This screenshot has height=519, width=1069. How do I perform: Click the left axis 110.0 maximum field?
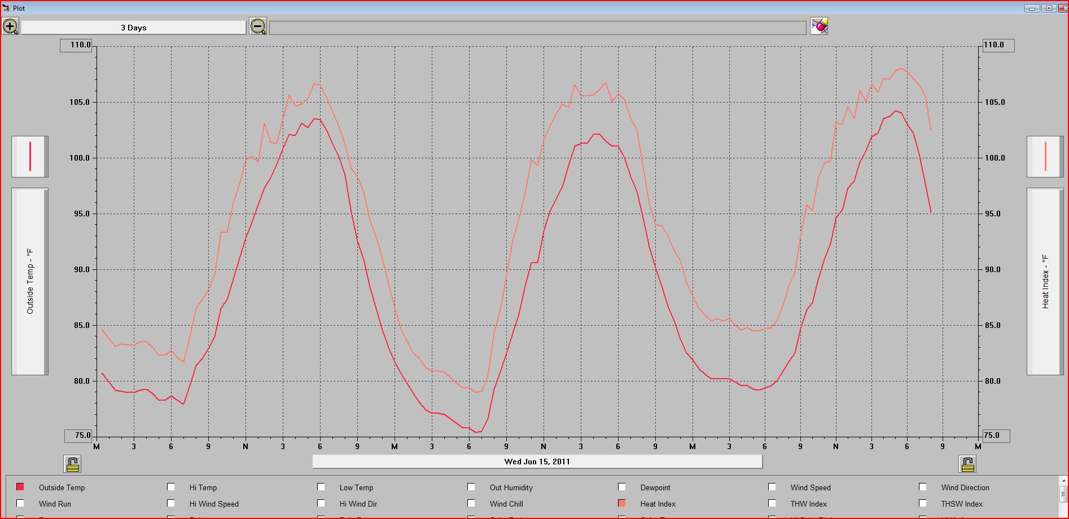pos(76,45)
